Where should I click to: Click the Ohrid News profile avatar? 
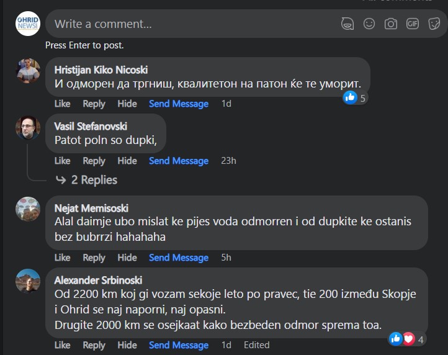click(28, 24)
